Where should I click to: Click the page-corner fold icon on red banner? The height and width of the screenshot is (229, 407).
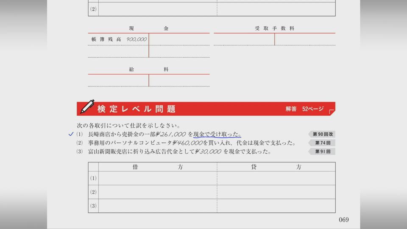click(x=331, y=112)
